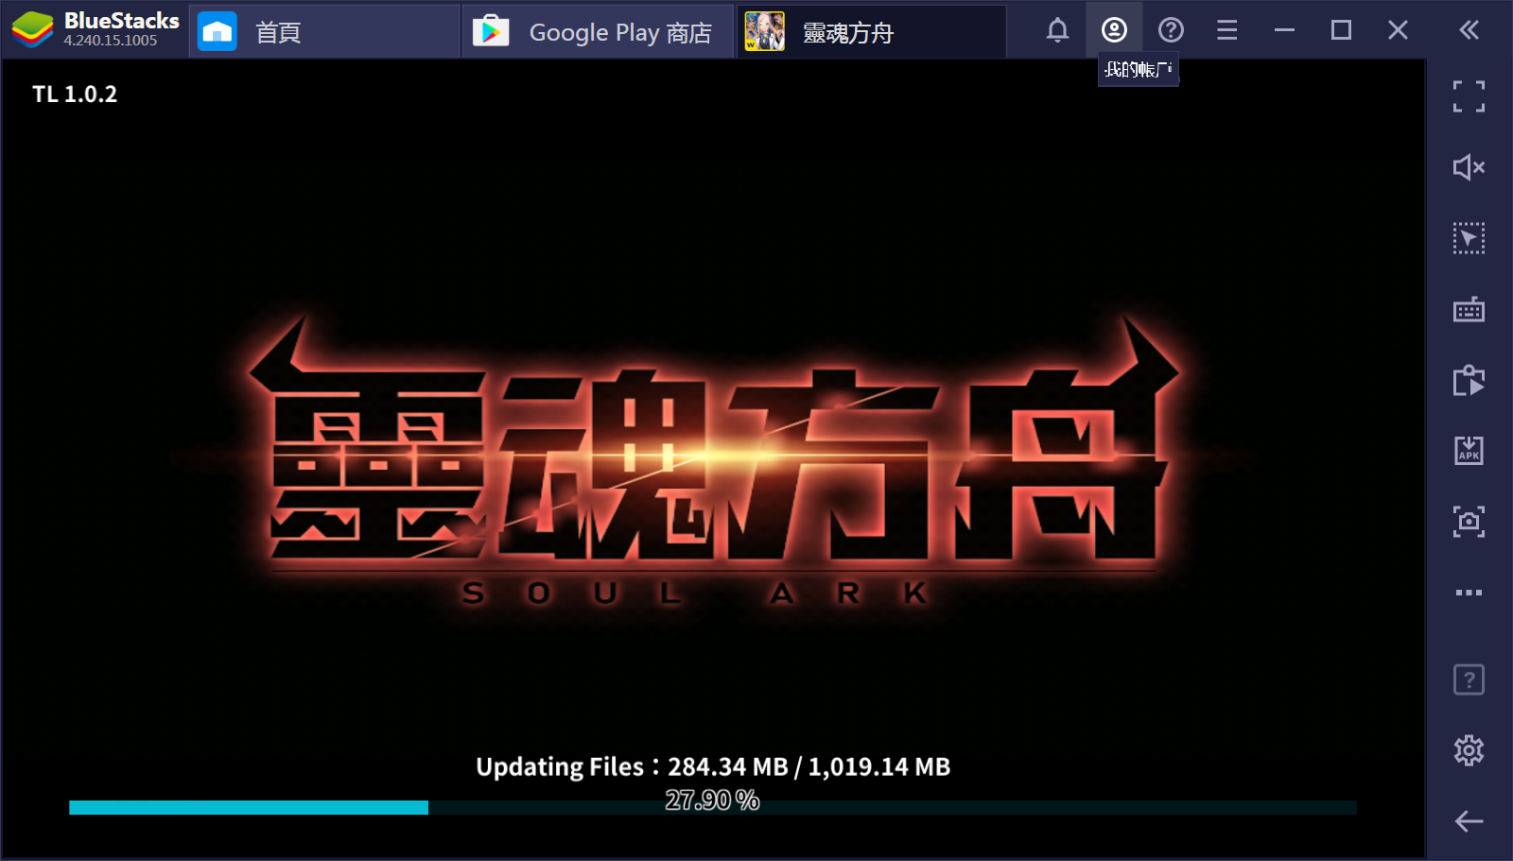Click the Updating Files size text
The image size is (1513, 861).
pos(713,766)
